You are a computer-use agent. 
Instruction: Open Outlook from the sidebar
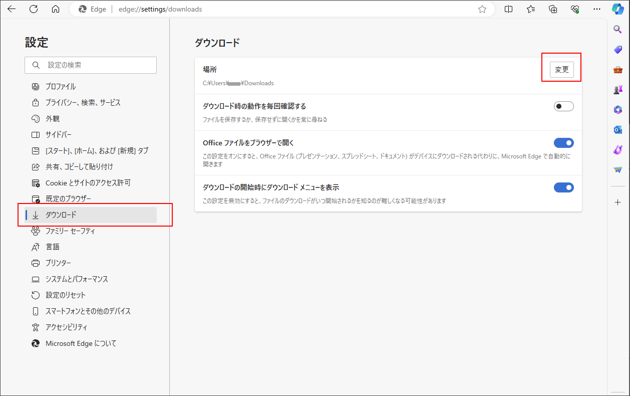(617, 129)
